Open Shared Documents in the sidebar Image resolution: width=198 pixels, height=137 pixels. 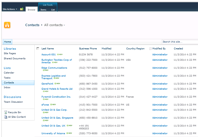click(x=15, y=58)
